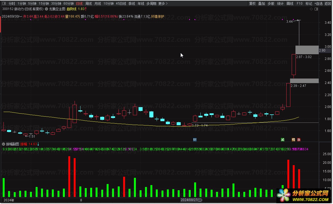
Task: Expand the 更多 more periods menu
Action: coord(163,4)
